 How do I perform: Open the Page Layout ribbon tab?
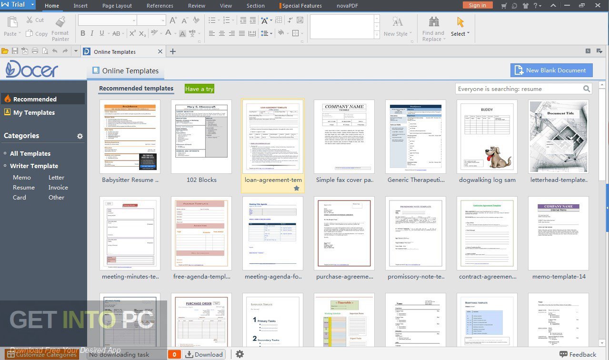pyautogui.click(x=117, y=6)
